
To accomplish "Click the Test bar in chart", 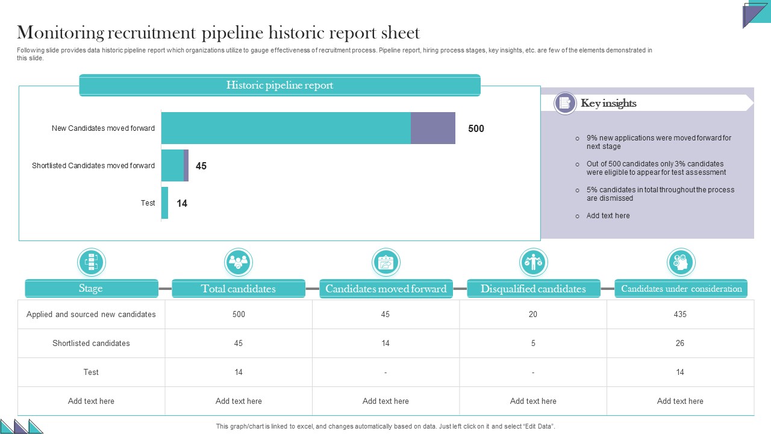I will click(164, 203).
